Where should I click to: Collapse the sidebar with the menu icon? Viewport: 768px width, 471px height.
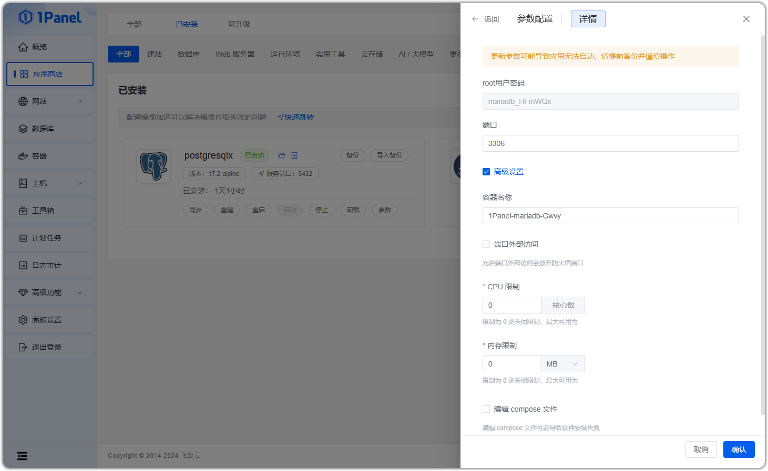(22, 456)
